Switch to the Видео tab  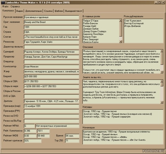(x=20, y=11)
